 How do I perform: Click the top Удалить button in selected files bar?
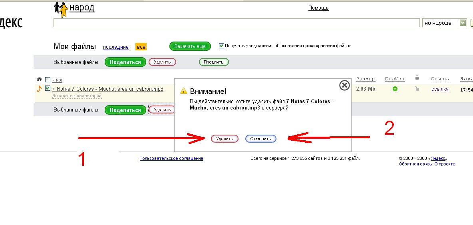(162, 62)
